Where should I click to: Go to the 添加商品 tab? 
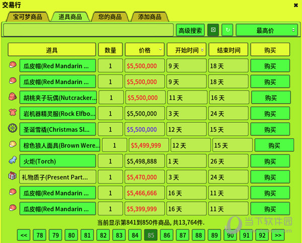coord(149,17)
